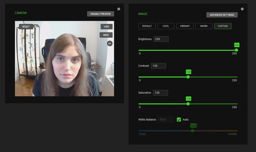This screenshot has width=256, height=152.
Task: Open Advanced Settings
Action: click(222, 15)
